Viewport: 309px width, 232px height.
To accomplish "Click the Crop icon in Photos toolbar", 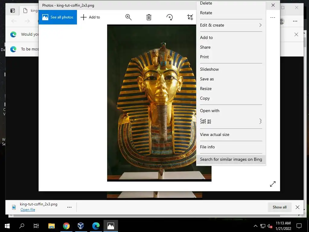I will 190,17.
